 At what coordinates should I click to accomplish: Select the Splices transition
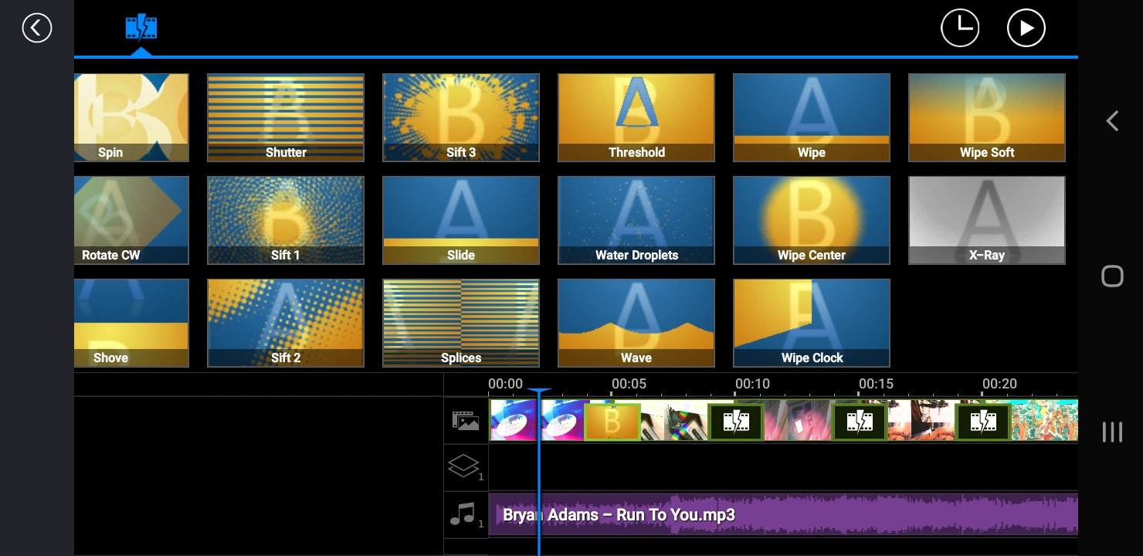point(461,323)
